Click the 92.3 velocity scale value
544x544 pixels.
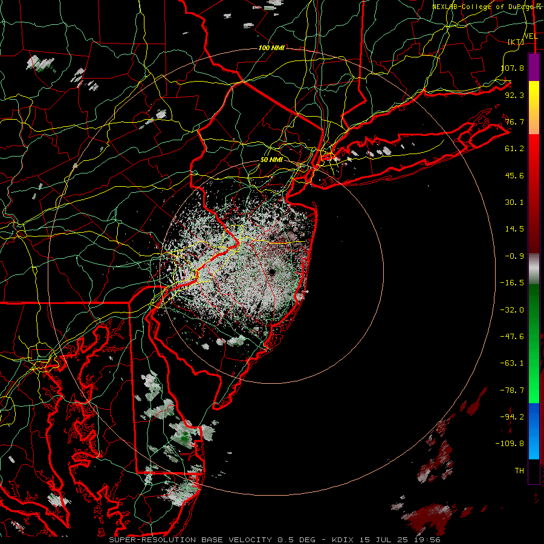(x=514, y=95)
